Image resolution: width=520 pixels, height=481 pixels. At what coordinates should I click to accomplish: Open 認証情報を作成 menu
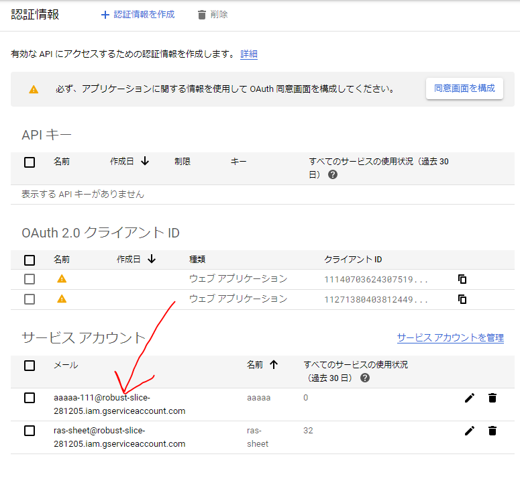point(138,14)
